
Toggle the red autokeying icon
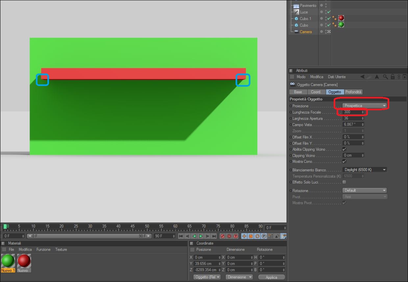point(229,236)
